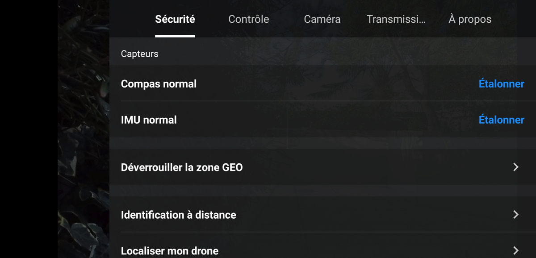Image resolution: width=536 pixels, height=258 pixels.
Task: Click the white underline beneath Sécurité
Action: coord(175,36)
